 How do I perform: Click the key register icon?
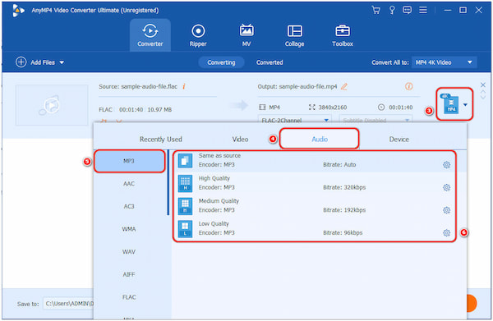(392, 10)
